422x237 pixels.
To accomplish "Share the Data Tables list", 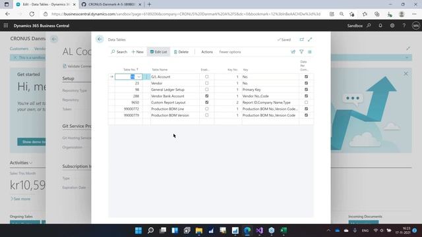I will tap(293, 52).
